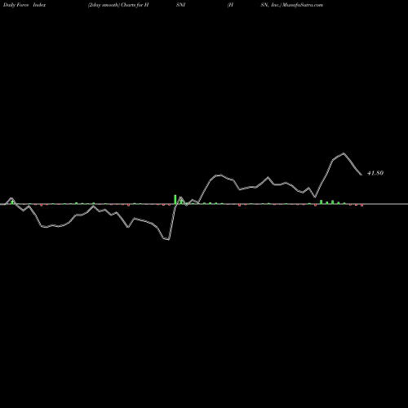Viewport: 408px width, 408px height.
Task: Click the peak of the force line
Action: (x=344, y=153)
